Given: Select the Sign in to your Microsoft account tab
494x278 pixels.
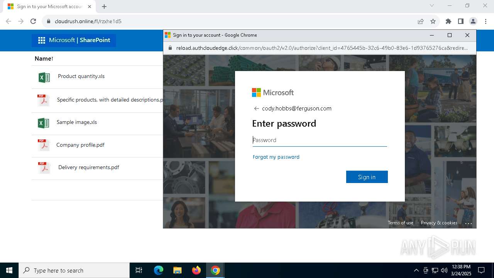Looking at the screenshot, I should pyautogui.click(x=49, y=7).
